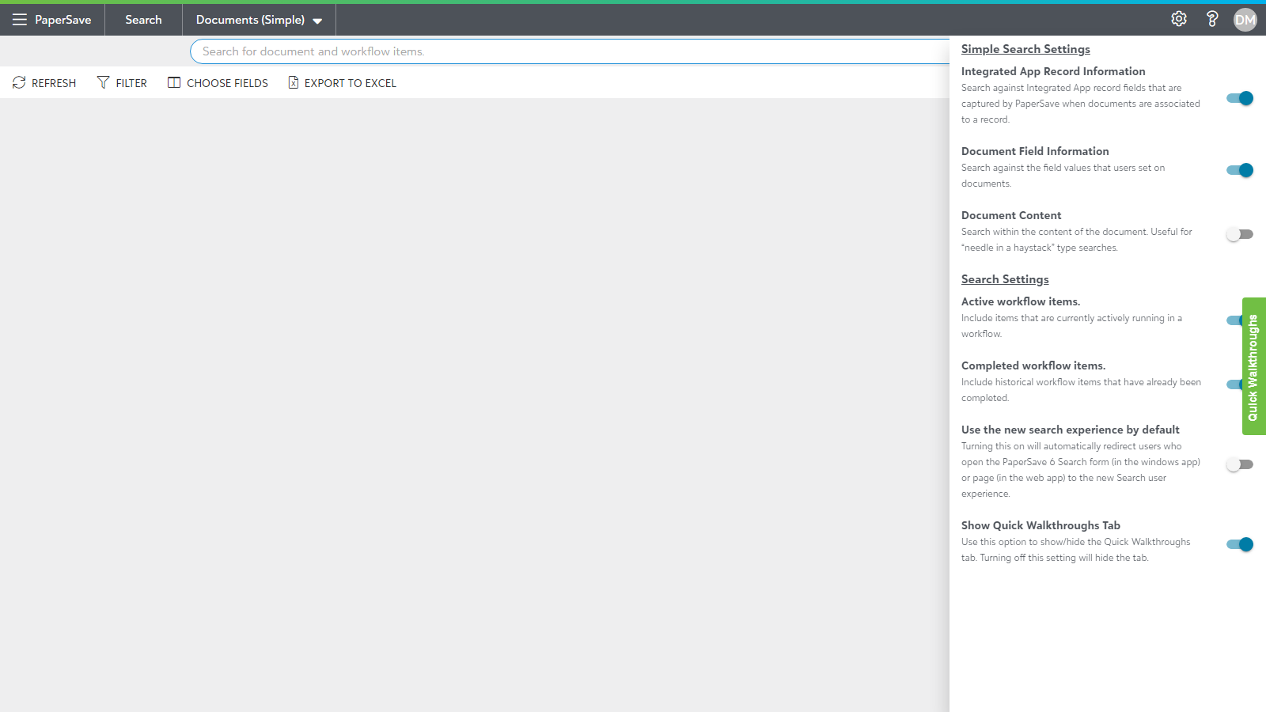The width and height of the screenshot is (1266, 712).
Task: Turn off Document Field Information toggle
Action: 1239,170
